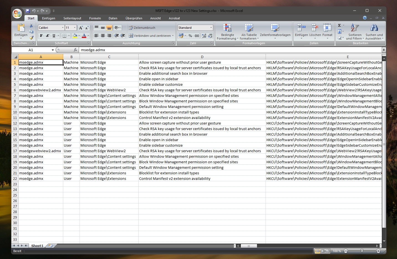This screenshot has height=259, width=397.
Task: Switch to the Überprüfen ribbon tab
Action: (x=134, y=18)
